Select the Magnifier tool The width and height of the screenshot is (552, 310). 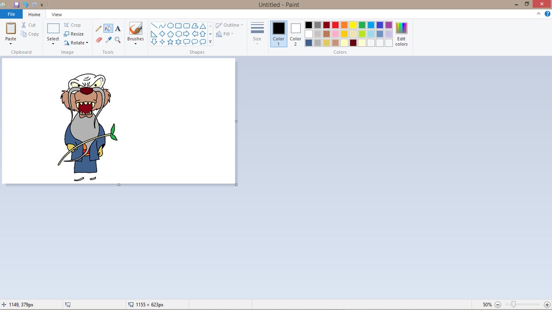[x=118, y=40]
